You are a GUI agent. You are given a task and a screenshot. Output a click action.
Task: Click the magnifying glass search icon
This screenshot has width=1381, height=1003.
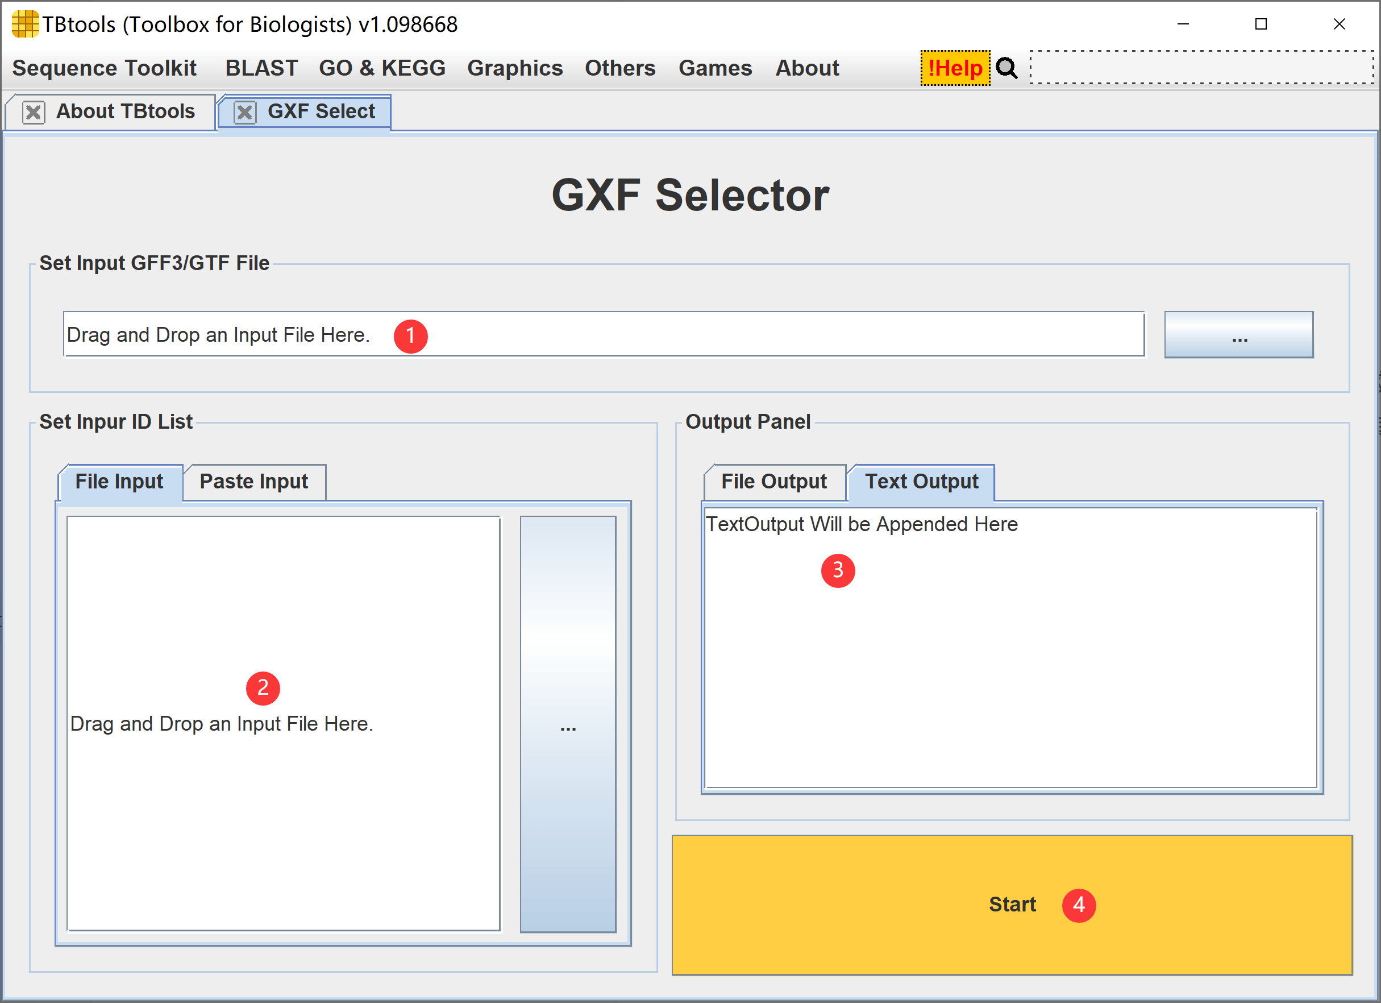coord(1006,68)
